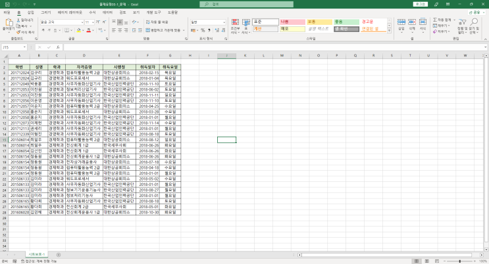Open Format as Table (표 서식)
Image resolution: width=489 pixels, height=264 pixels.
pos(245,26)
